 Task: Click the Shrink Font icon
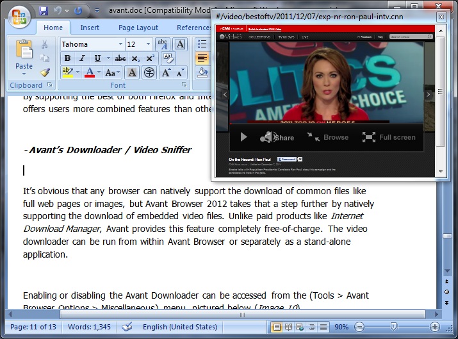[x=180, y=72]
